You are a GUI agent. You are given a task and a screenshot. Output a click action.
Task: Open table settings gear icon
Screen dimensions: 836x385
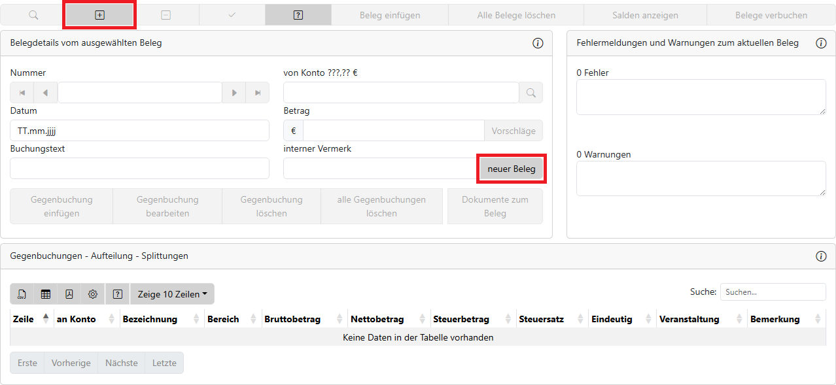(93, 294)
